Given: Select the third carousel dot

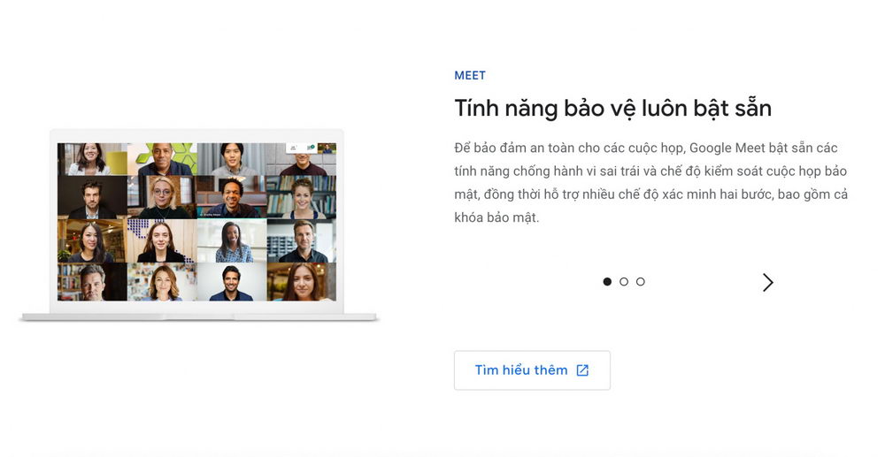Looking at the screenshot, I should pyautogui.click(x=641, y=282).
